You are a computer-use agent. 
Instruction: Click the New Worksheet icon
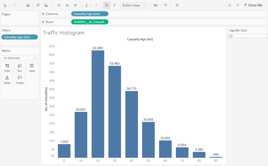tap(28, 5)
